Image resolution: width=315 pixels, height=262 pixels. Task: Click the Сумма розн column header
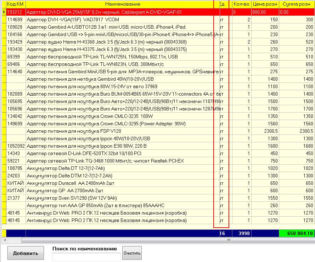297,4
